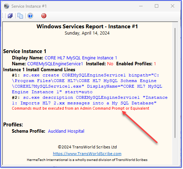Click the 'Auckland Hospital' schema profile
This screenshot has width=183, height=169.
coord(66,131)
